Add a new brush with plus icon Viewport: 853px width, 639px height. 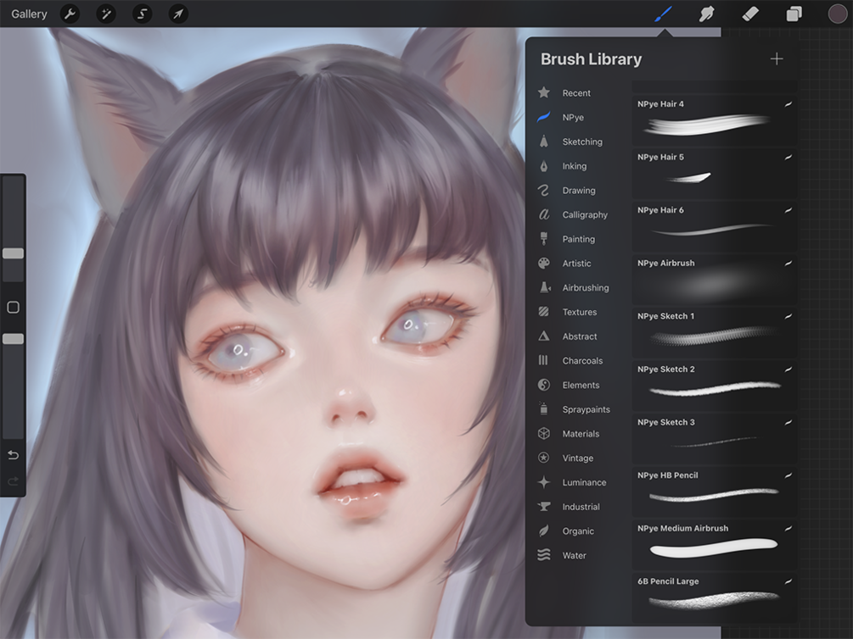777,58
